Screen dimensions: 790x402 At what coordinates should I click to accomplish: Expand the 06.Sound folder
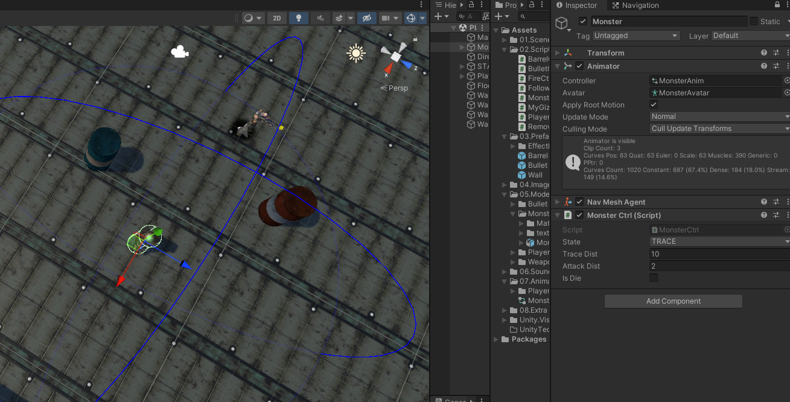tap(505, 272)
